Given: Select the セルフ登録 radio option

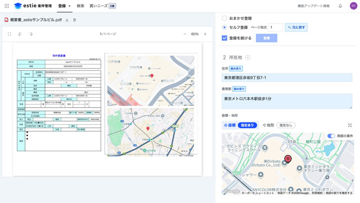Looking at the screenshot, I should pyautogui.click(x=224, y=28).
